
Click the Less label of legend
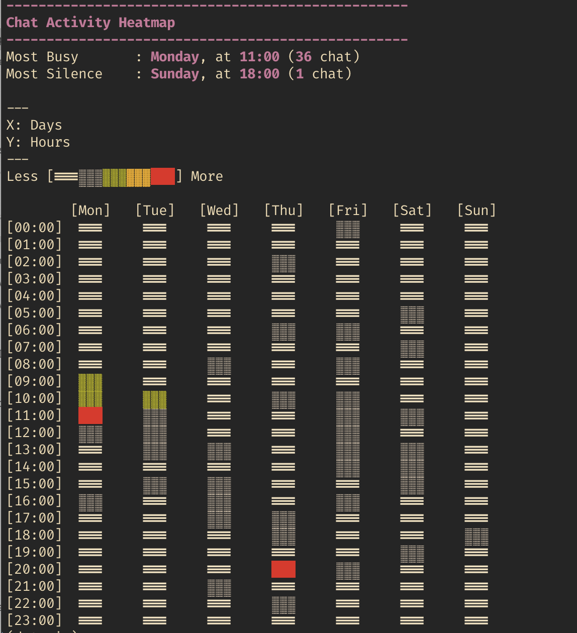click(x=22, y=176)
